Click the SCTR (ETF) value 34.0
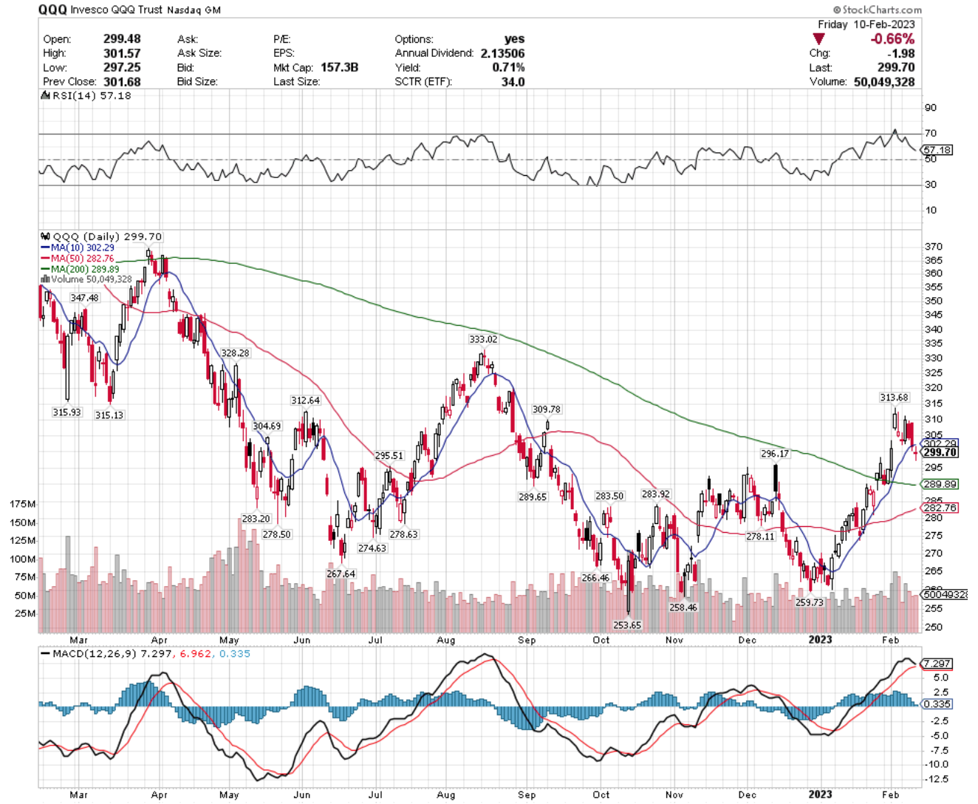Image resolution: width=978 pixels, height=804 pixels. 513,81
